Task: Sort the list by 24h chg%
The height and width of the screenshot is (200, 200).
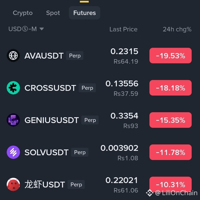Action: [177, 29]
